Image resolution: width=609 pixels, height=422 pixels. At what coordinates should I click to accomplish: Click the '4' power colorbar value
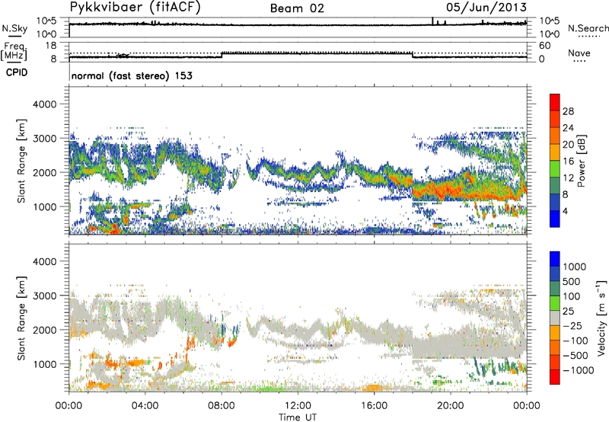point(565,211)
